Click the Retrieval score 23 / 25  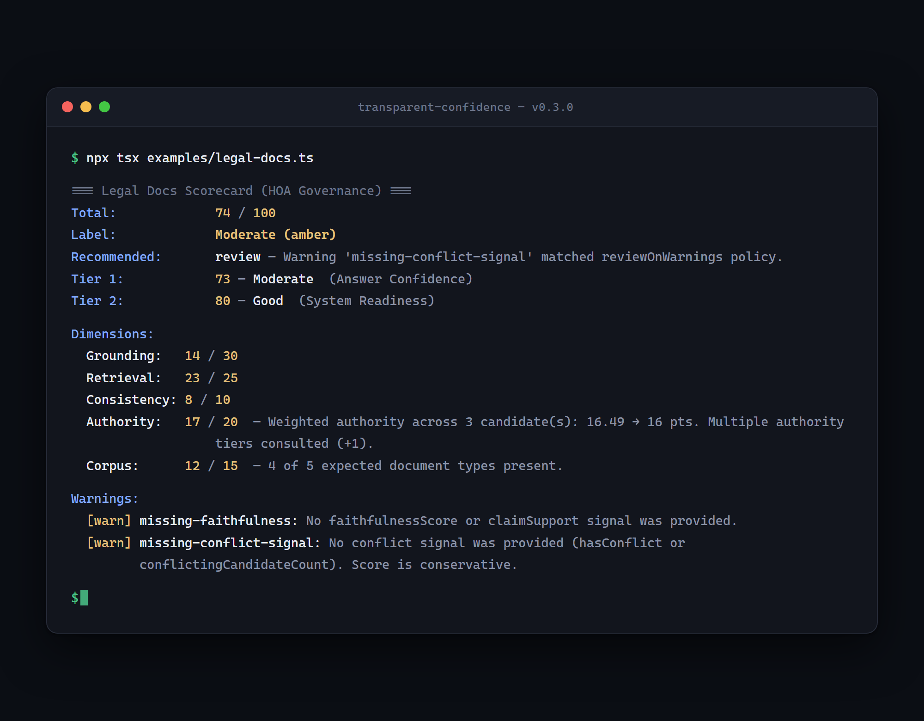click(x=211, y=378)
